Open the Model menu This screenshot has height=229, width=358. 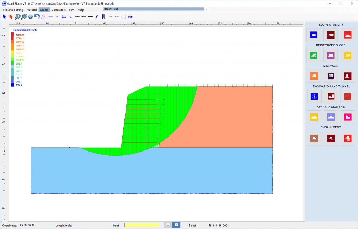click(x=44, y=10)
